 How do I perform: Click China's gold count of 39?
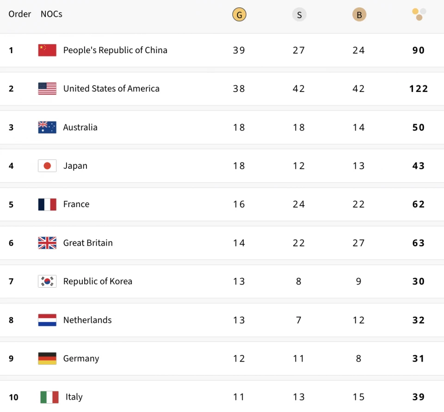coord(239,50)
